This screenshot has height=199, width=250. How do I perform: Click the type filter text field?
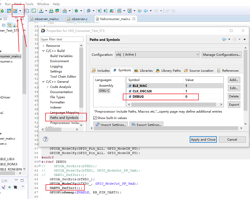[62, 39]
